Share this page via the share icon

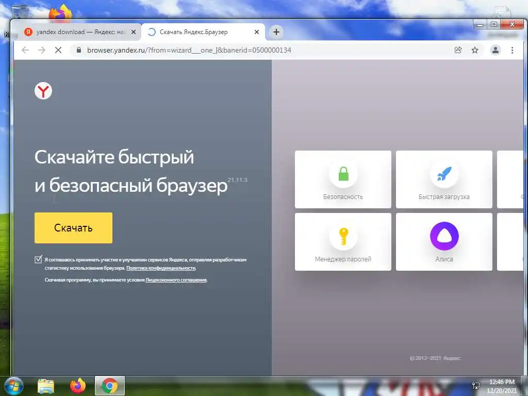(x=458, y=50)
